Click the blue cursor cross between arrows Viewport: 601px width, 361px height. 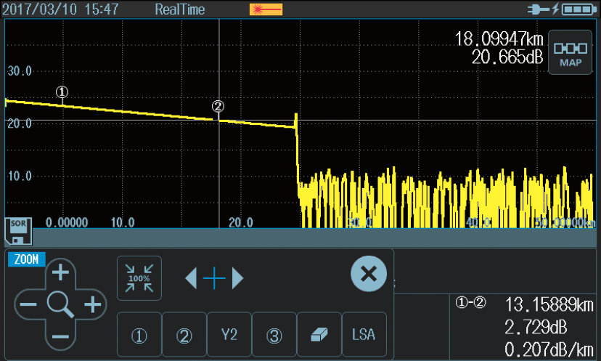tap(214, 278)
